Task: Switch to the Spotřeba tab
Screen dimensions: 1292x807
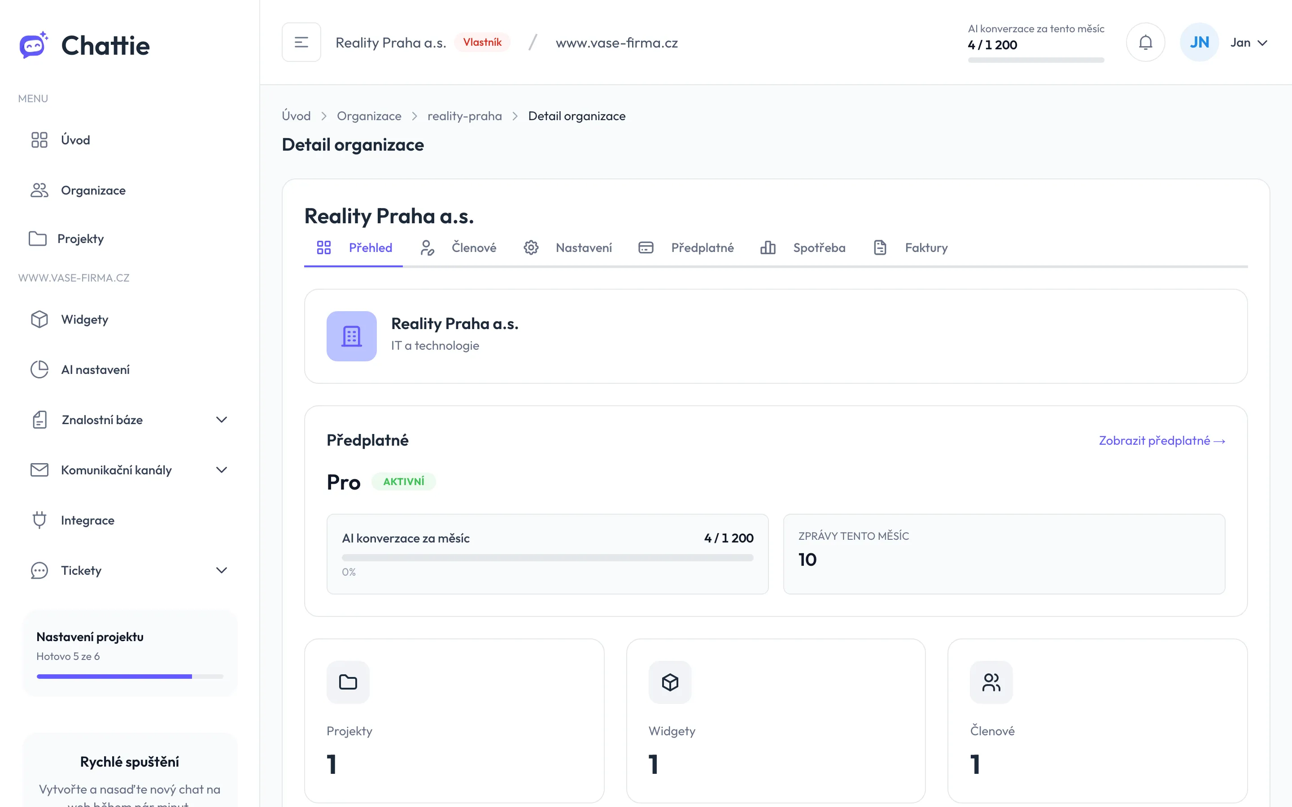Action: (803, 247)
